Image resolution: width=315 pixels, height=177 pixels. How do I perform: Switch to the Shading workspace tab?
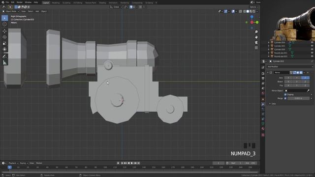pos(102,3)
